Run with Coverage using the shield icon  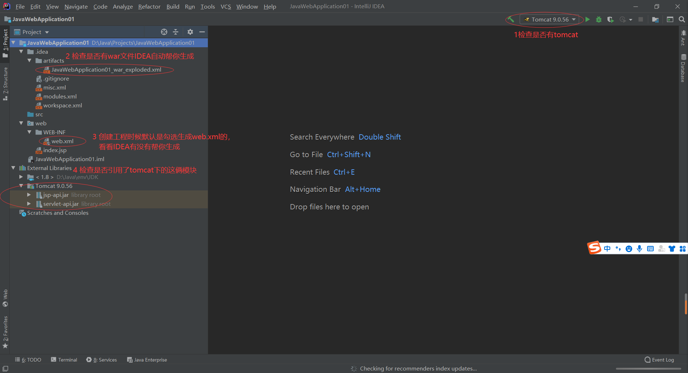(x=611, y=19)
